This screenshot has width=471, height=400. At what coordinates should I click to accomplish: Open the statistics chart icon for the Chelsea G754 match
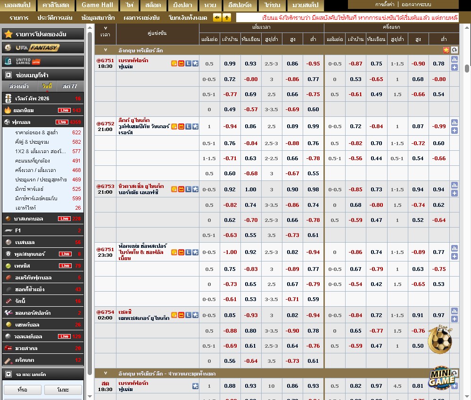(454, 311)
